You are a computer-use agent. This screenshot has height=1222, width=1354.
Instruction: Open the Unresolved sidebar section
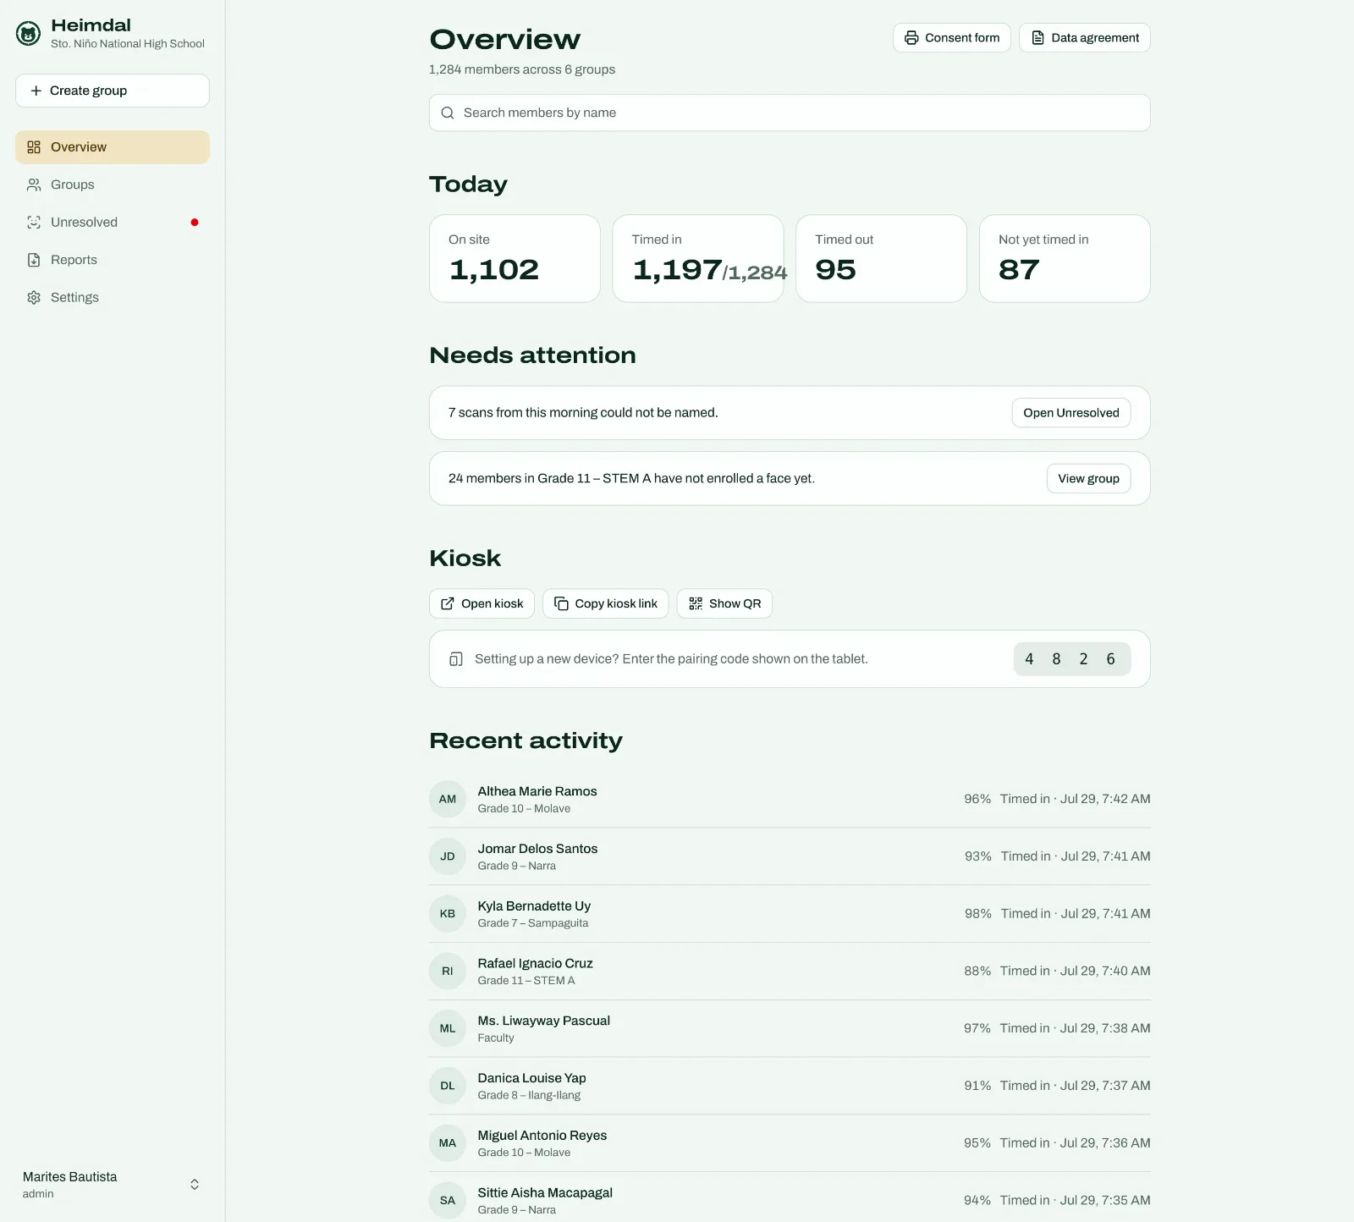tap(113, 223)
